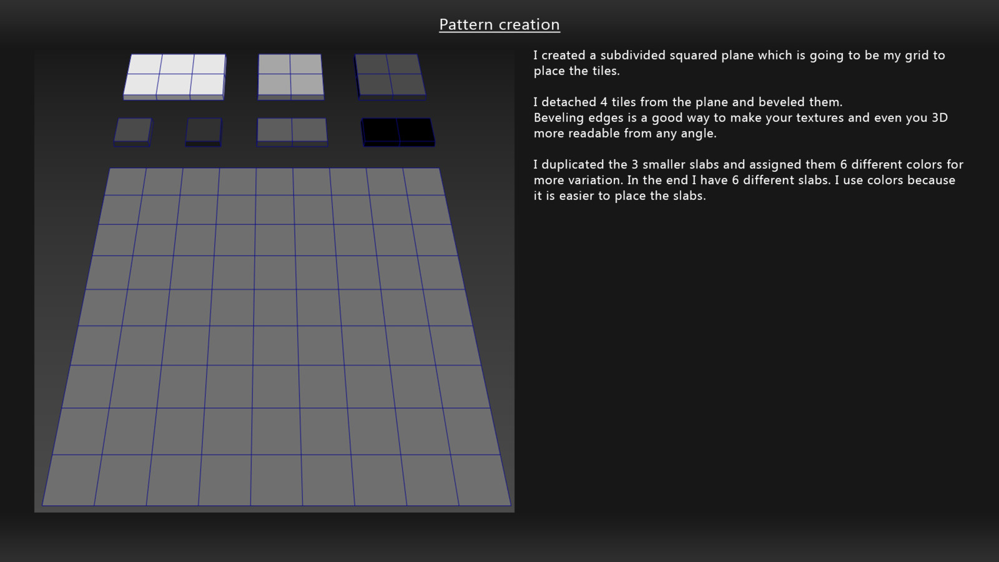999x562 pixels.
Task: Click paragraph "I duplicated the 3 smaller slabs"
Action: click(x=748, y=180)
